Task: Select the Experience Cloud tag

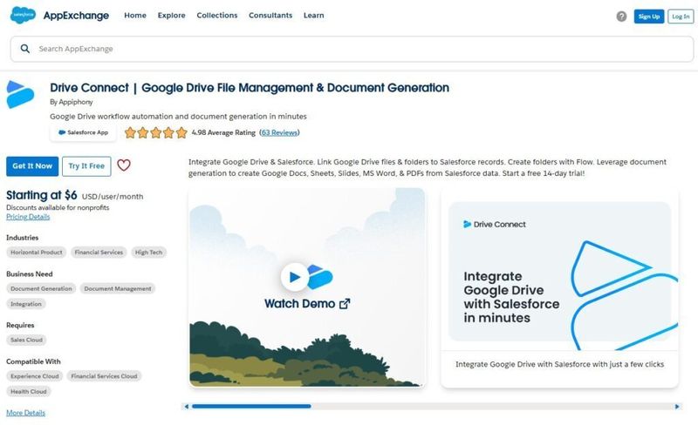Action: click(x=35, y=376)
